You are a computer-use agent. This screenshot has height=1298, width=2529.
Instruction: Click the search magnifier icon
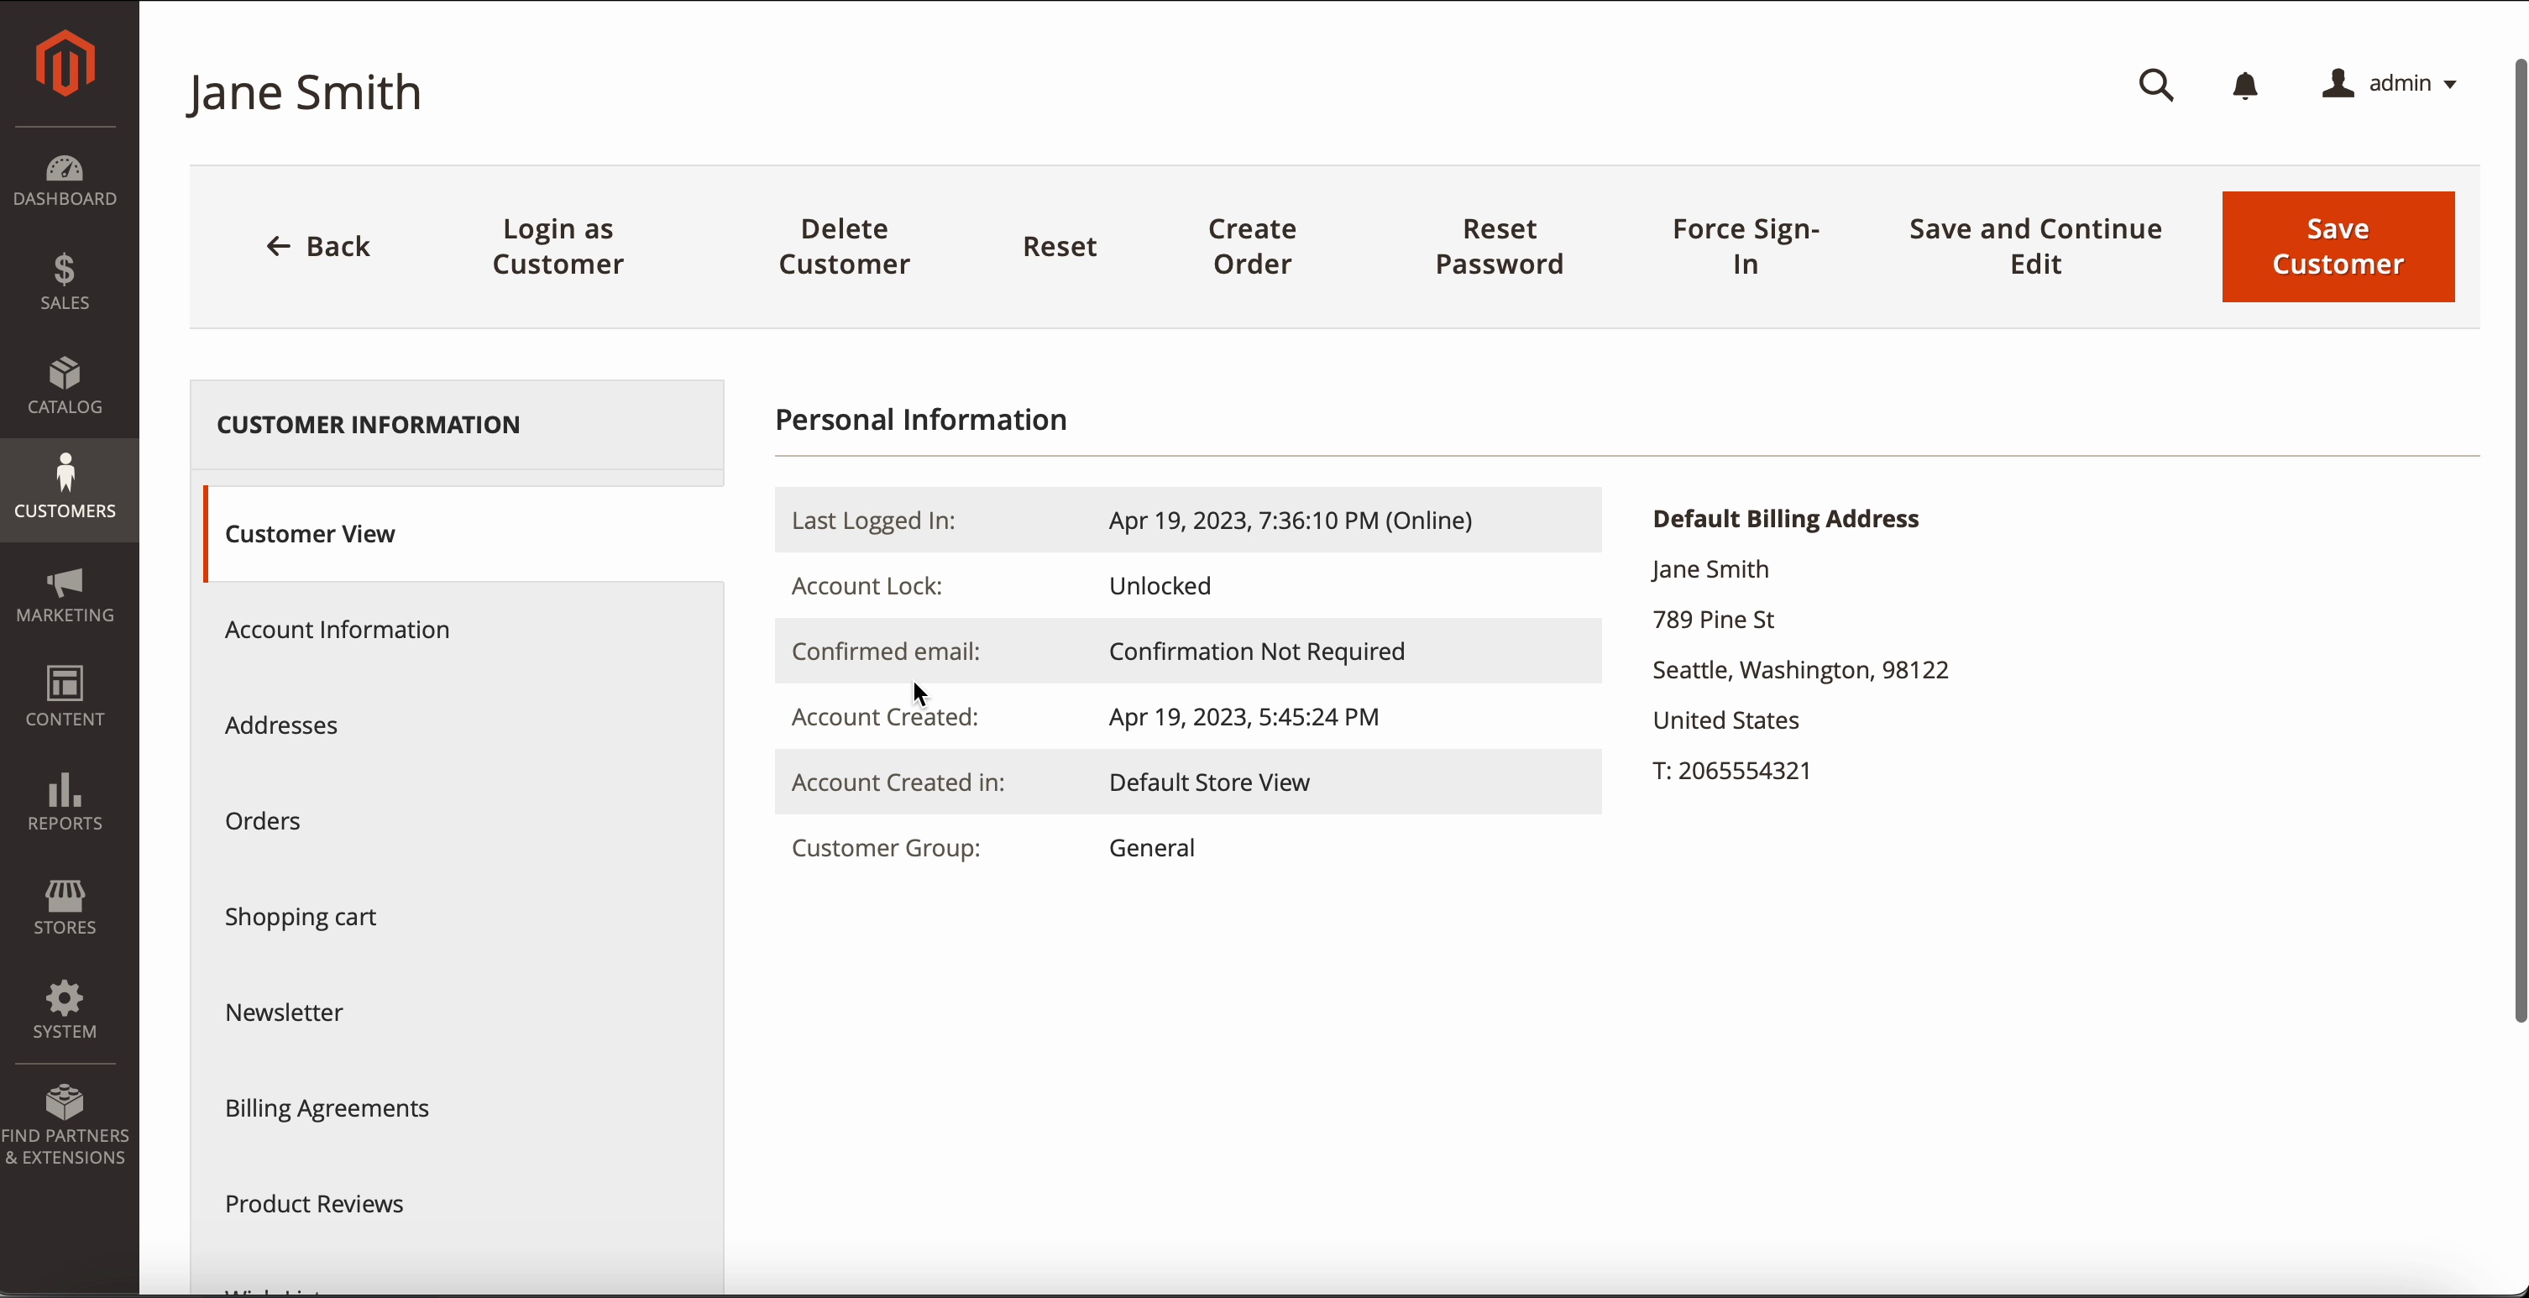coord(2156,85)
